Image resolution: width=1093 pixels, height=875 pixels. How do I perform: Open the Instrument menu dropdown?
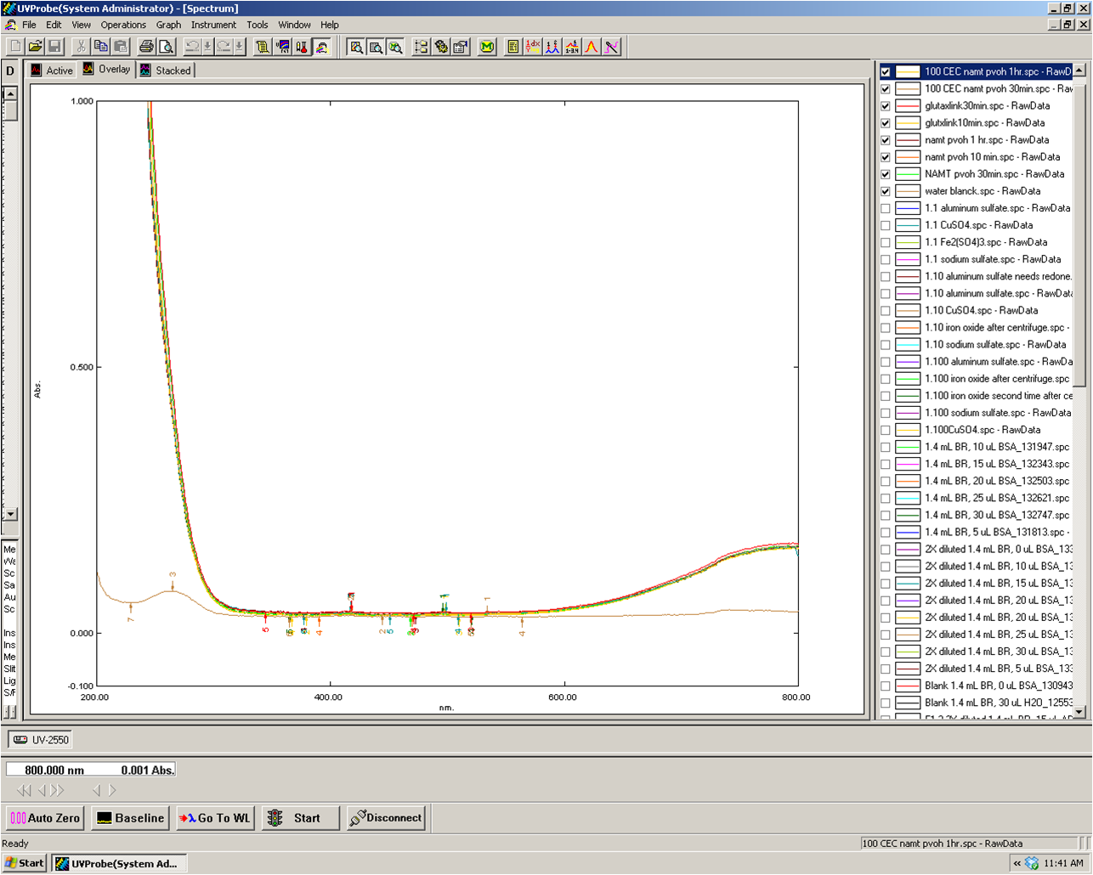coord(213,25)
